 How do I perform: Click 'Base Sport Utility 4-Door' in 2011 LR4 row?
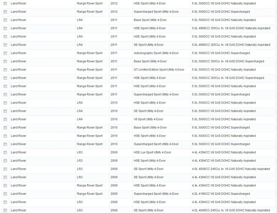tap(150, 20)
